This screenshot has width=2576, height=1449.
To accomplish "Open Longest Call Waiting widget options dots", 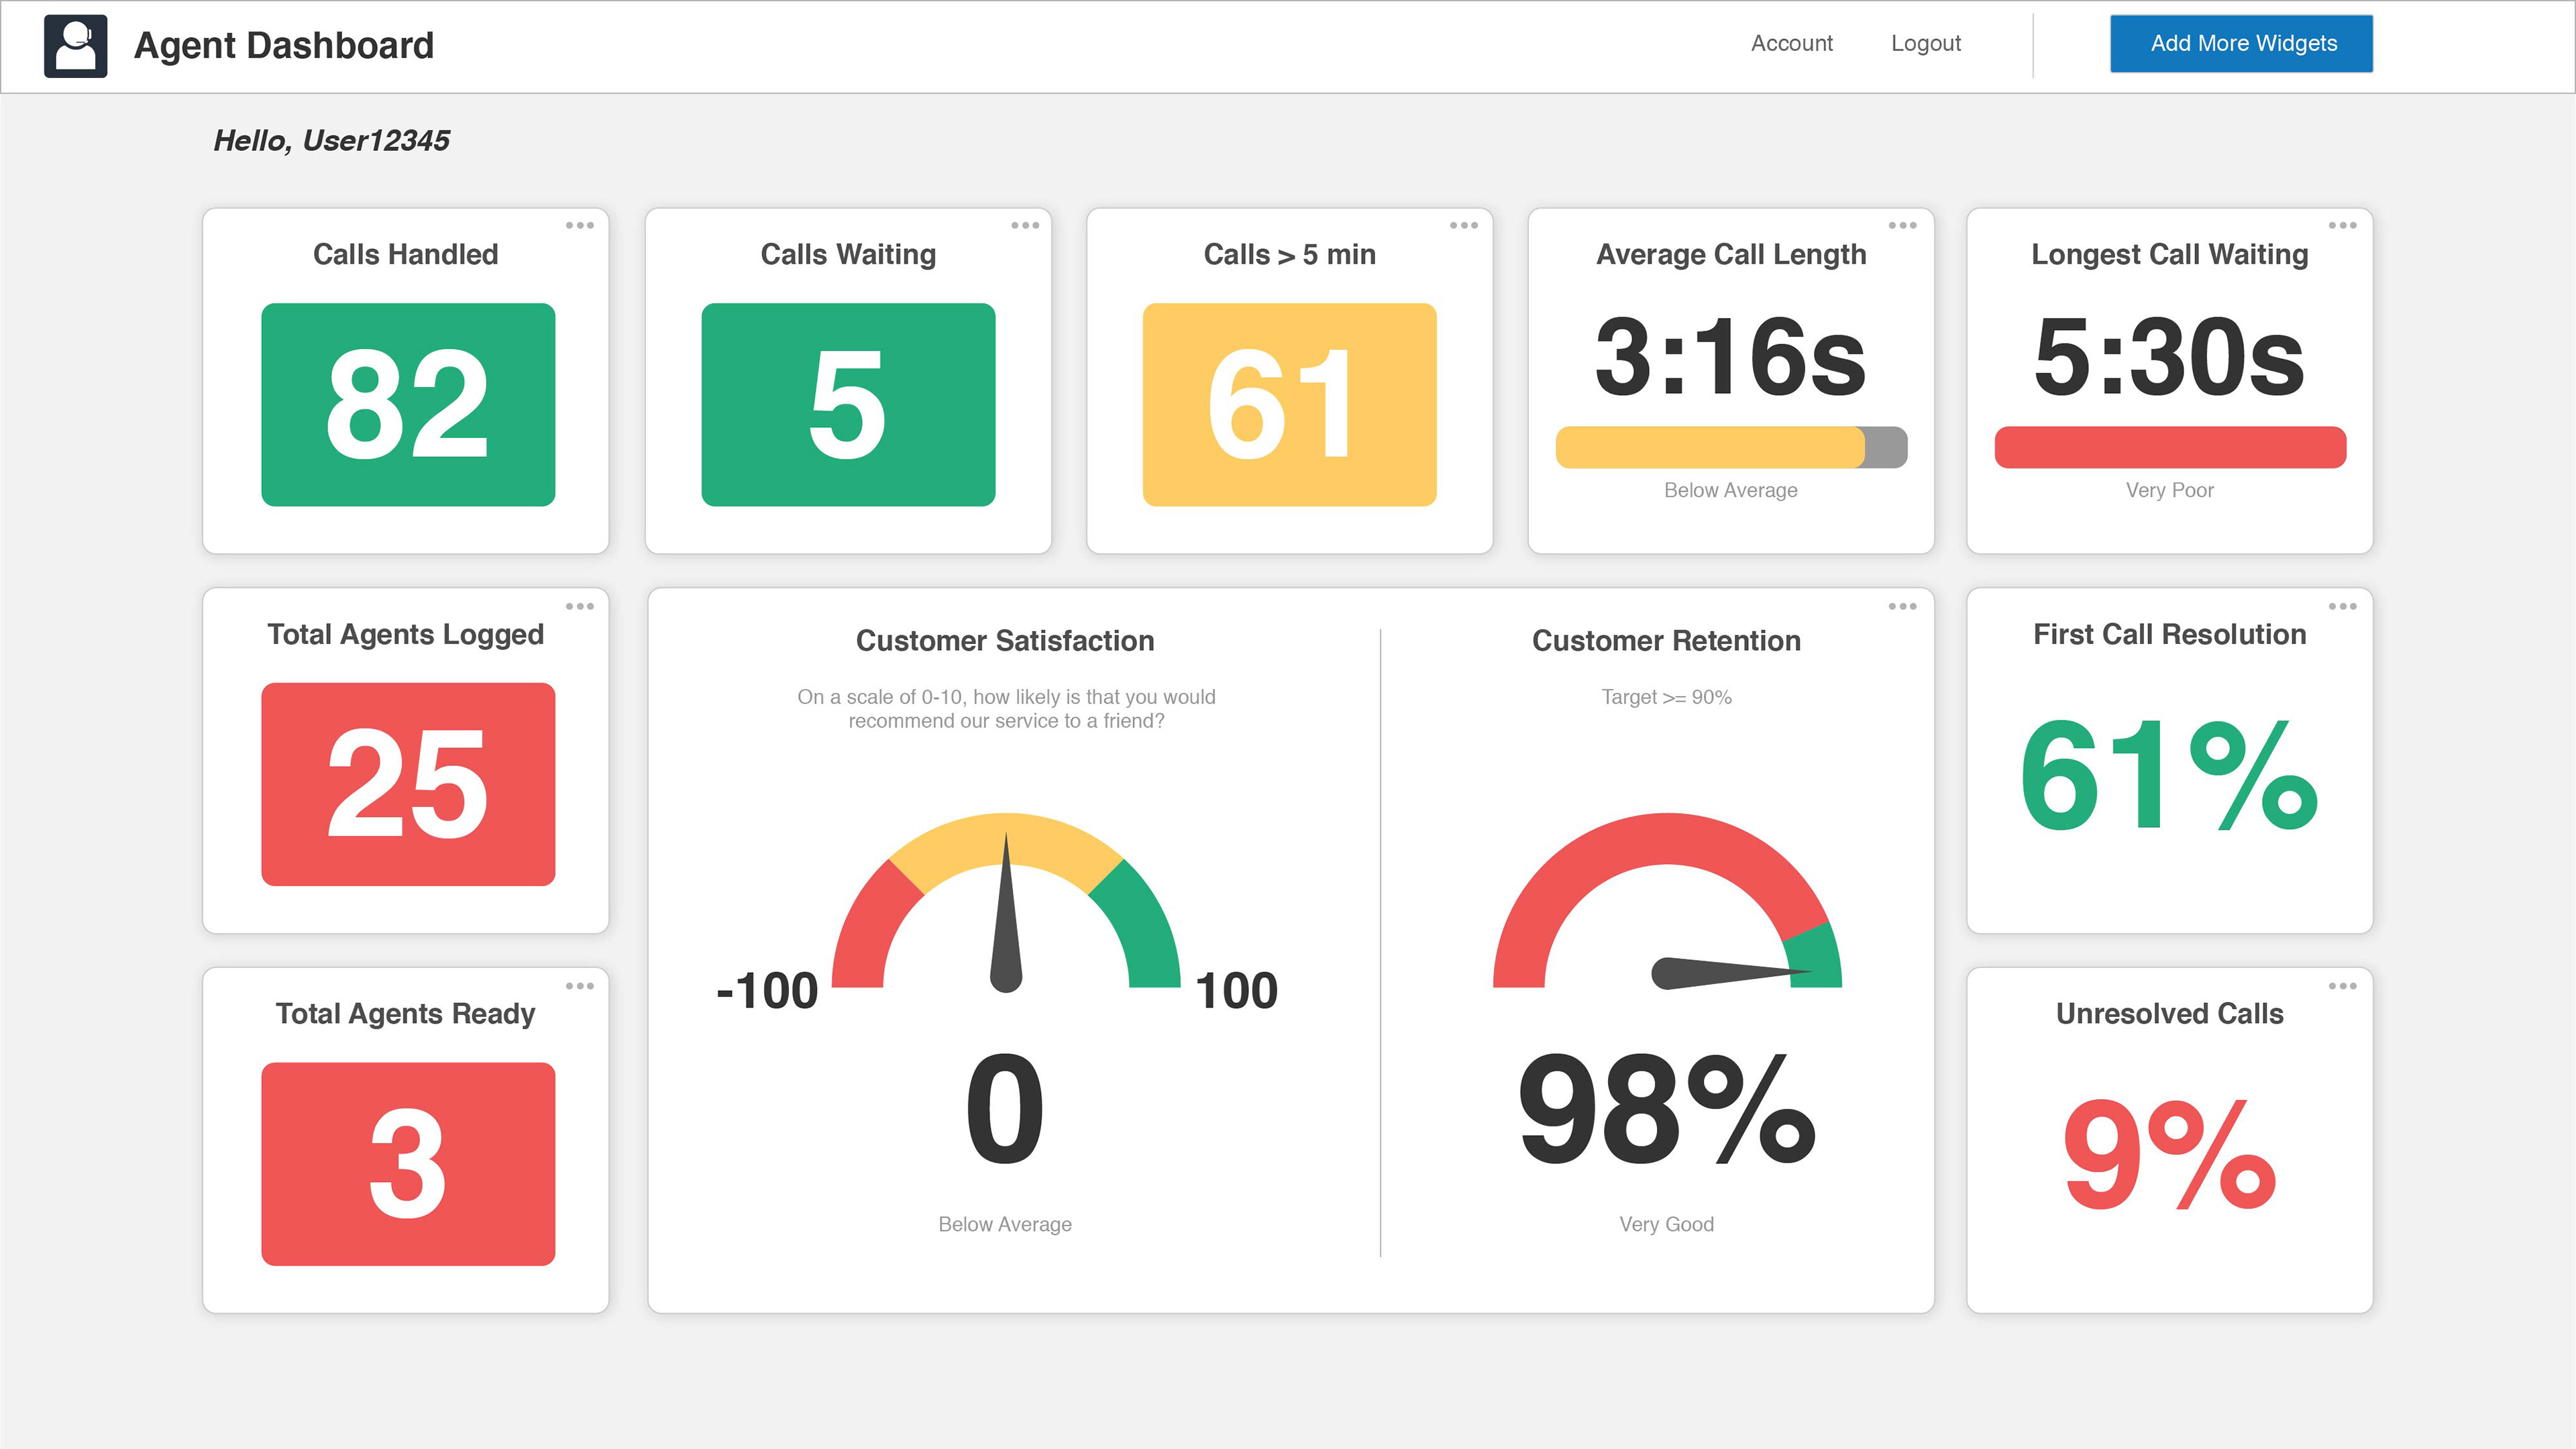I will (x=2342, y=225).
